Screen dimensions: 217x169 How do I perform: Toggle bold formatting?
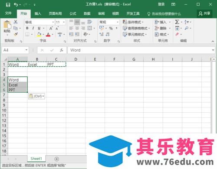(27, 28)
